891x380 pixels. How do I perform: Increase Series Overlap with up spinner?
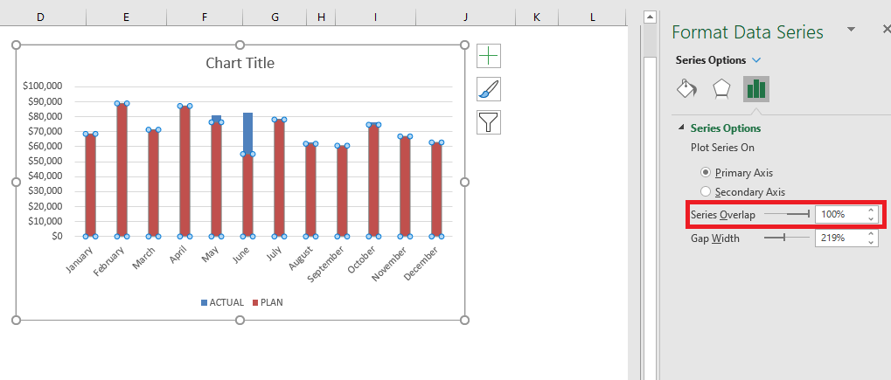tap(871, 211)
